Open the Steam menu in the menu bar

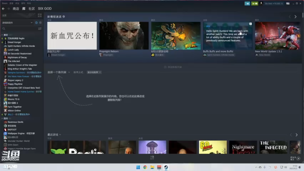(5, 3)
